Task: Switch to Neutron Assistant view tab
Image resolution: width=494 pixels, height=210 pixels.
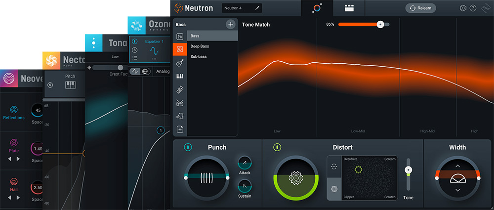Action: pos(317,8)
